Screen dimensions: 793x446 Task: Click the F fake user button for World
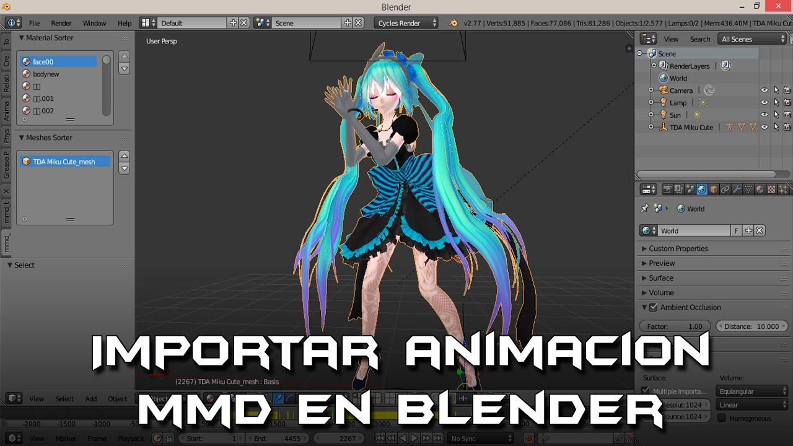point(736,230)
